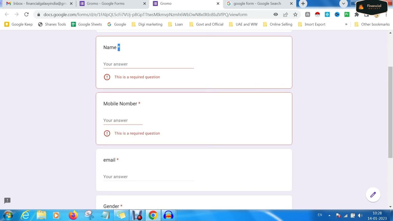Click the Name answer field
The image size is (393, 221).
(149, 64)
